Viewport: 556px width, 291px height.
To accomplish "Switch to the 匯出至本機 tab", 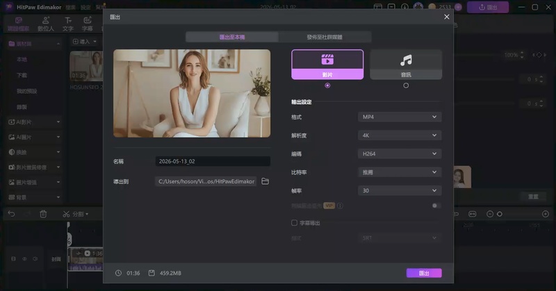I will 232,37.
